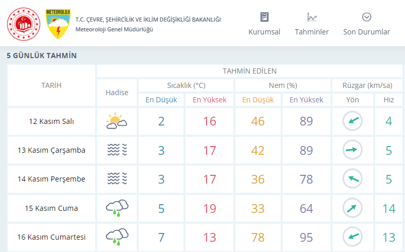The image size is (405, 252).
Task: Expand the Son Durumlar chevron icon
Action: (x=366, y=17)
